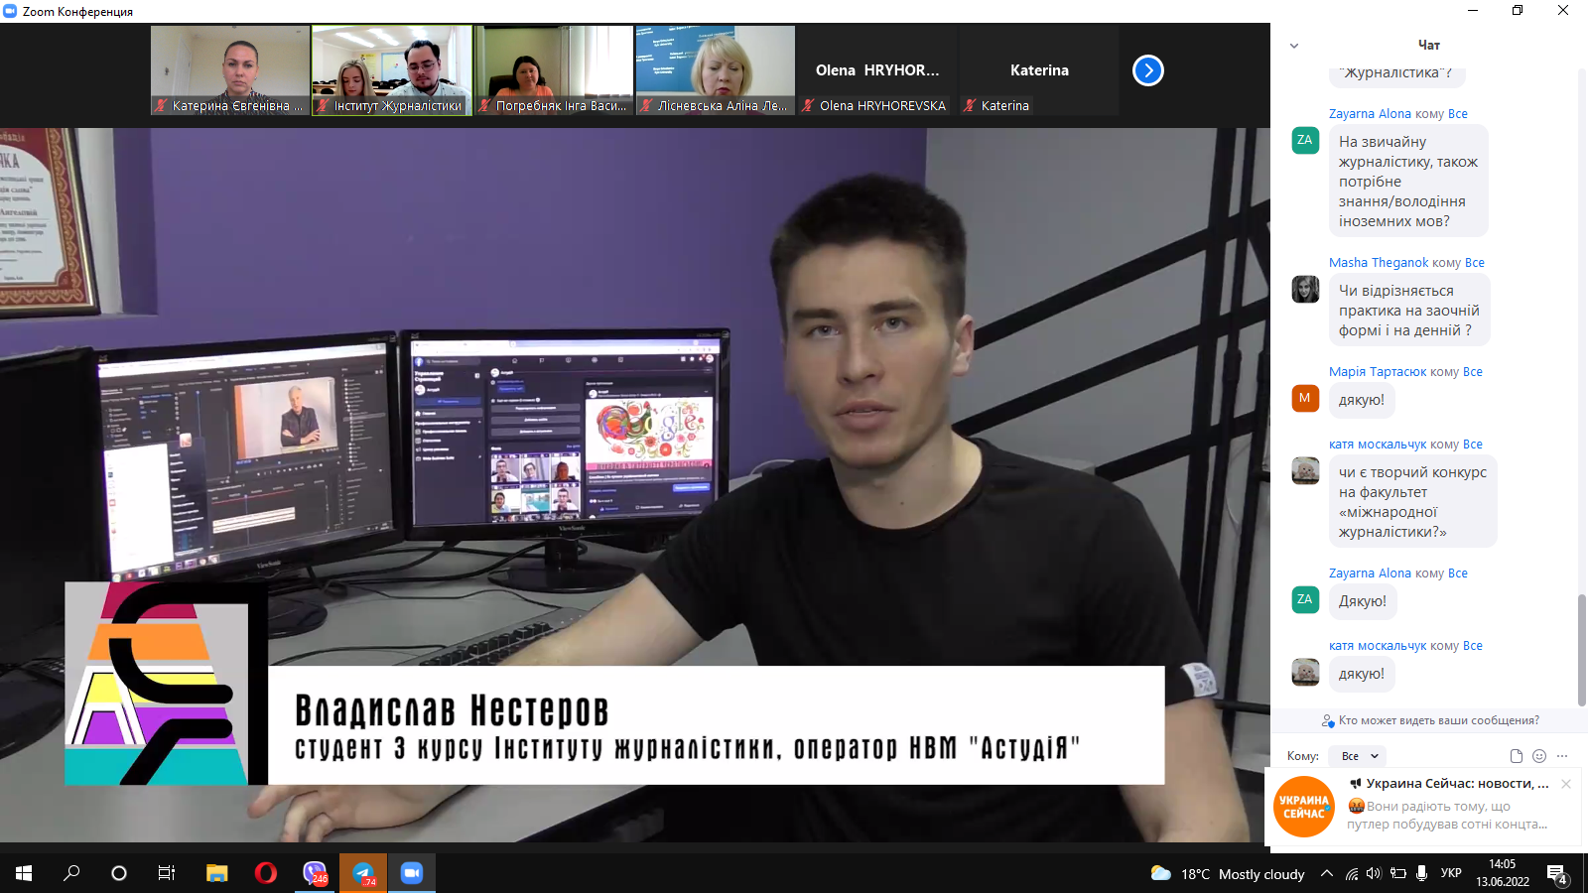Launch Opera browser from the taskbar
1588x893 pixels.
pyautogui.click(x=265, y=873)
